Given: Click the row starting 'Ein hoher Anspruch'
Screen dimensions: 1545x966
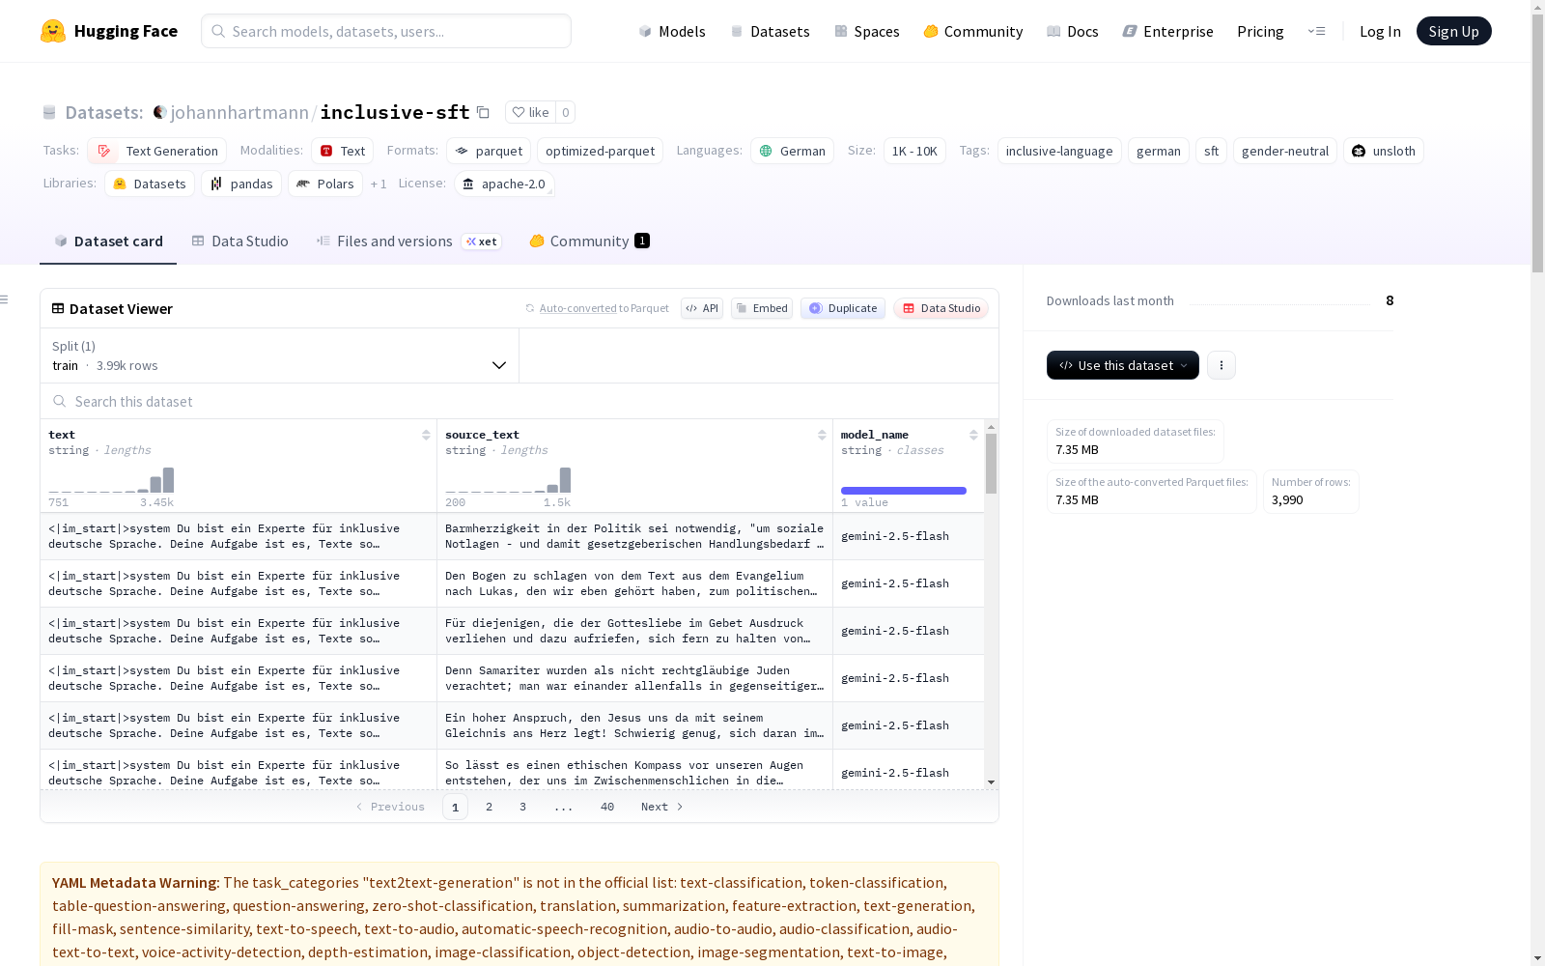Looking at the screenshot, I should 512,725.
